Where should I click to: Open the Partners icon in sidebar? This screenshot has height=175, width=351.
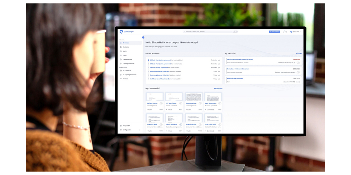(121, 79)
